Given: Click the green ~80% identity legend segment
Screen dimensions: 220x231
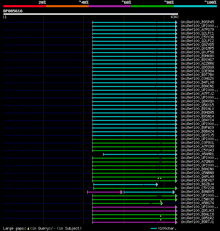Looking at the screenshot, I should coord(153,6).
